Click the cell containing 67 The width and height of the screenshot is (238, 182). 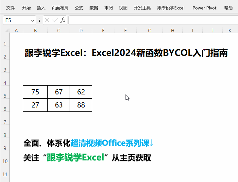tap(59, 92)
